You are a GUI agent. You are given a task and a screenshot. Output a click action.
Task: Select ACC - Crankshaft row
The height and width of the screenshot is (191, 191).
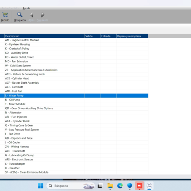coord(74,151)
